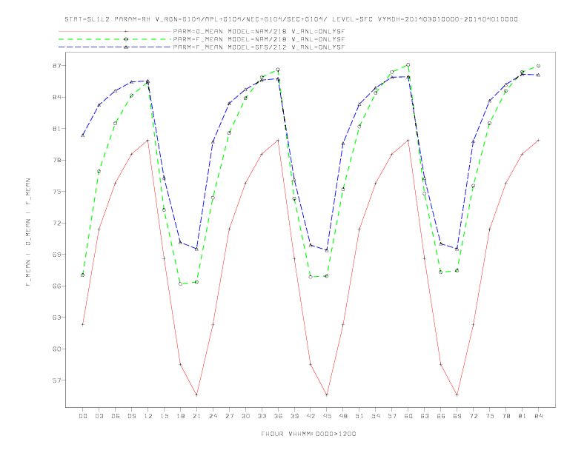Click the red solid legend line sample

115,31
